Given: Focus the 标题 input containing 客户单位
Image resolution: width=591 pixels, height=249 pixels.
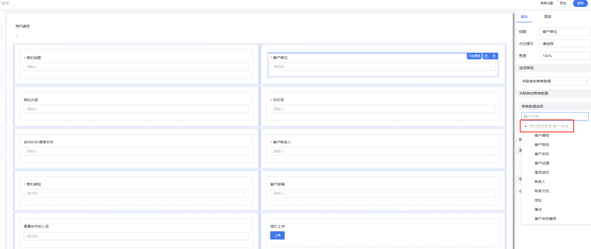Looking at the screenshot, I should [x=565, y=32].
